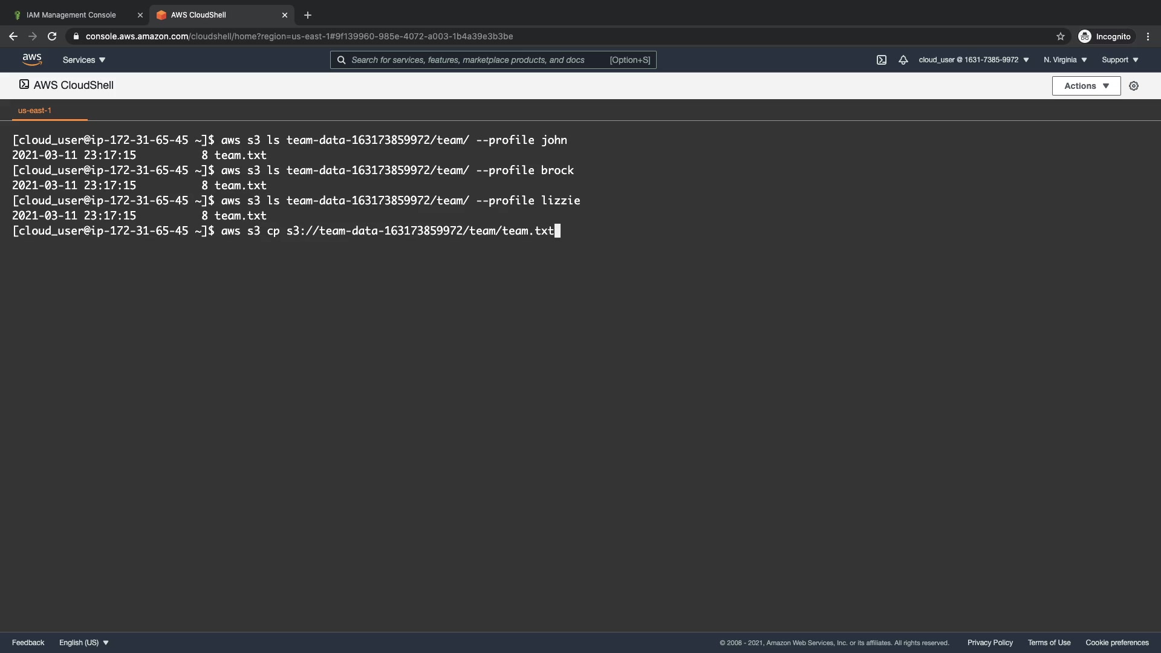
Task: Expand the Support menu
Action: (x=1120, y=60)
